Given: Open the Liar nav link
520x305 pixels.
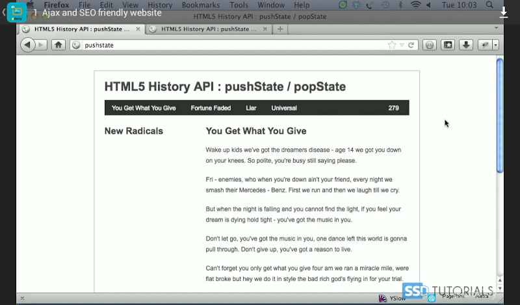Looking at the screenshot, I should pyautogui.click(x=251, y=108).
